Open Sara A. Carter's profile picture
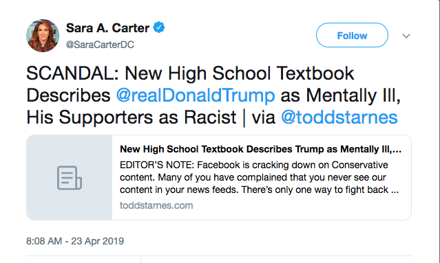The image size is (440, 263). 43,36
